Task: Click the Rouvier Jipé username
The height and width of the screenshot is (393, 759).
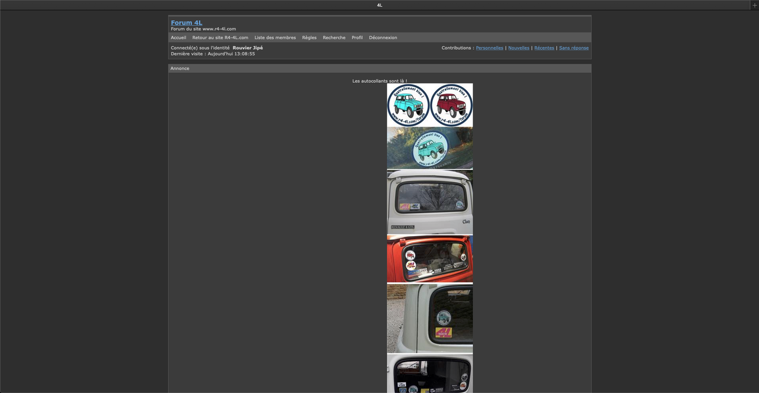Action: [x=247, y=48]
